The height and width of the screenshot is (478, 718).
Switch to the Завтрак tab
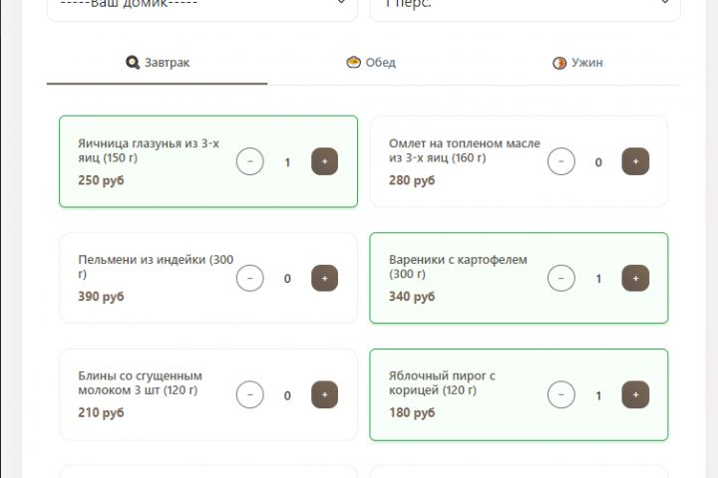[158, 63]
